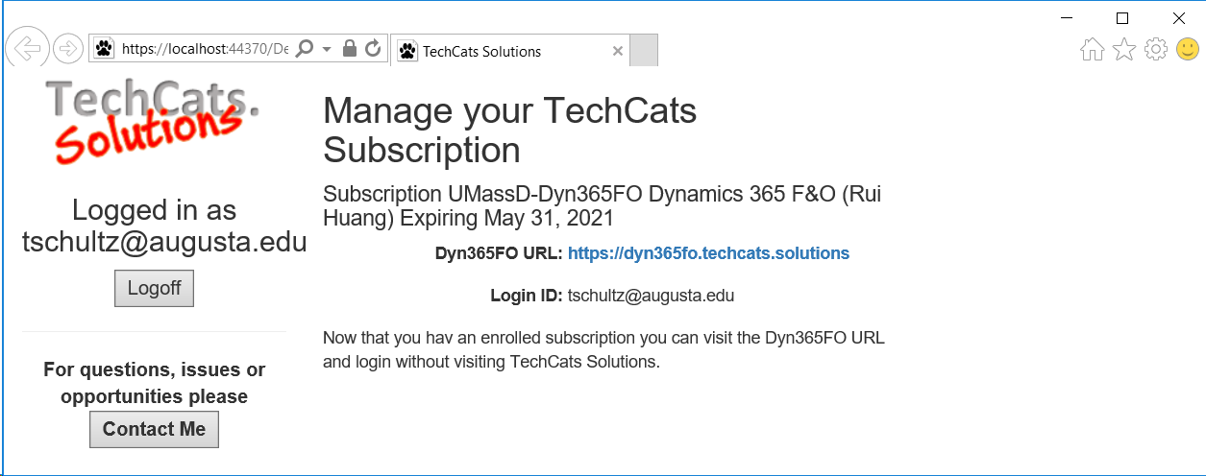
Task: Select the TechCats Solutions browser tab
Action: tap(509, 51)
